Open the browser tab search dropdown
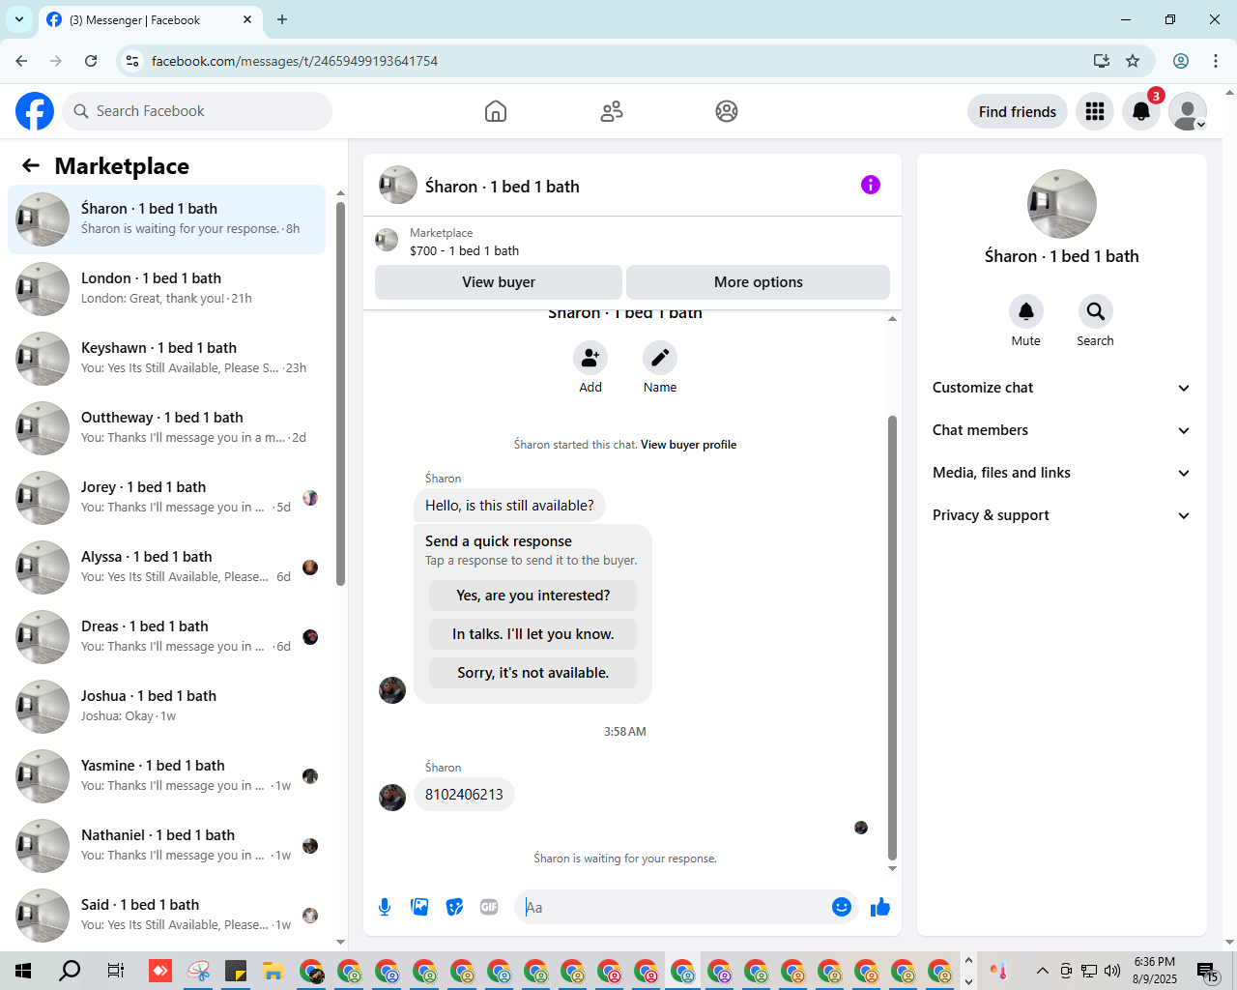Viewport: 1237px width, 990px height. pos(19,19)
